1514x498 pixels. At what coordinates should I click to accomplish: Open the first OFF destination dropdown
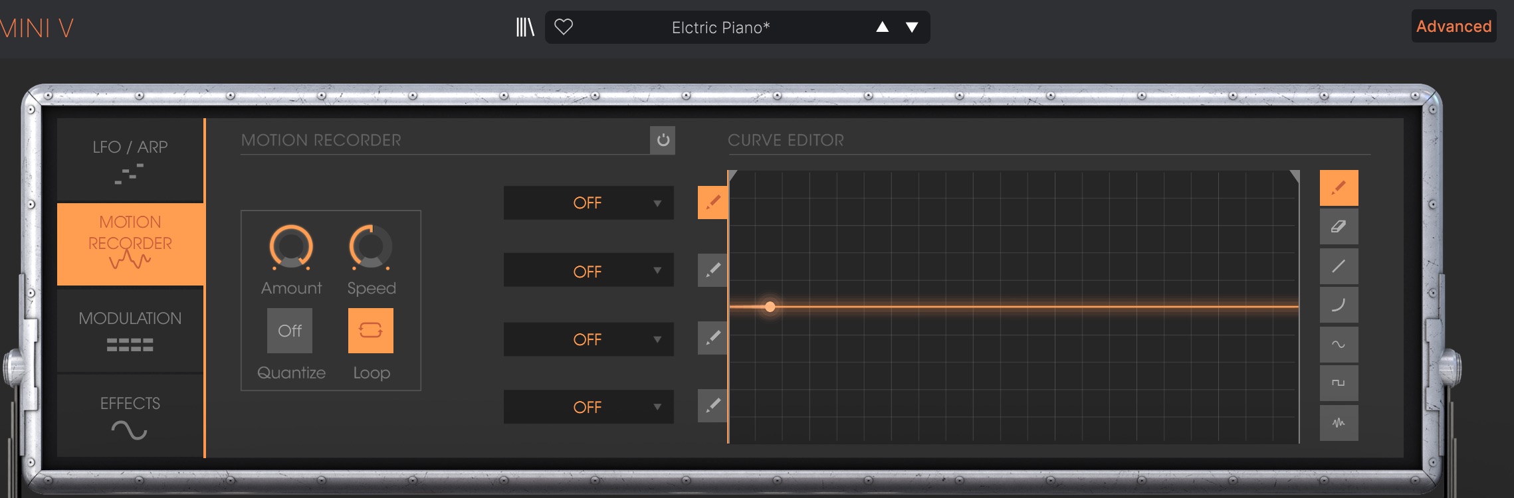588,203
